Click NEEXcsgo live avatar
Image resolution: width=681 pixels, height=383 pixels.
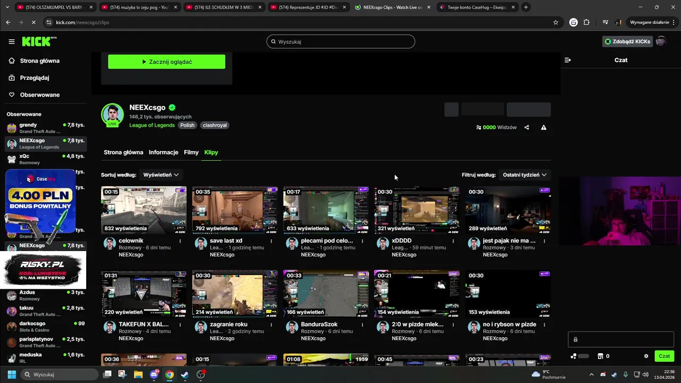tap(112, 115)
